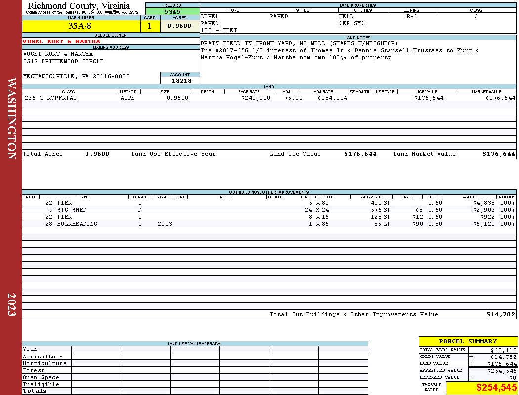Click Totals row label in appraisal table
Screen dimensions: 519x395
pos(35,391)
